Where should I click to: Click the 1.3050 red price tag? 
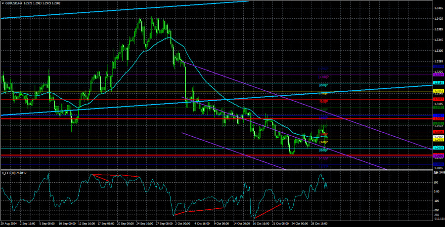tap(438, 118)
